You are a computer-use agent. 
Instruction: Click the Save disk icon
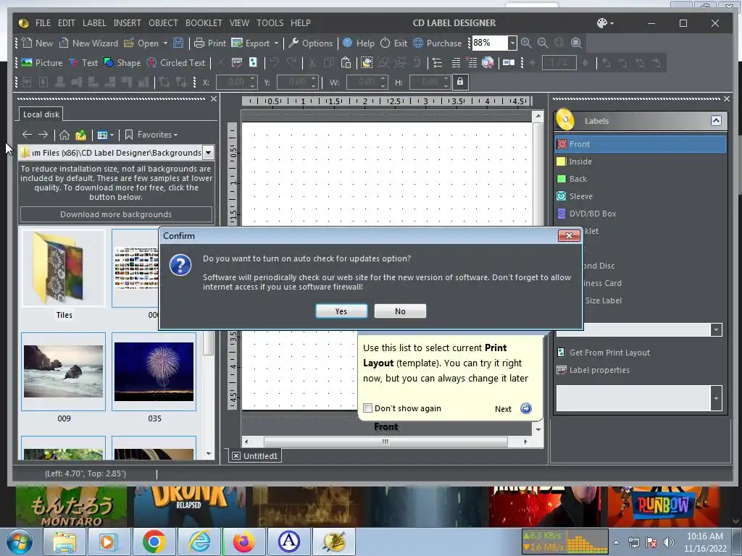coord(178,43)
